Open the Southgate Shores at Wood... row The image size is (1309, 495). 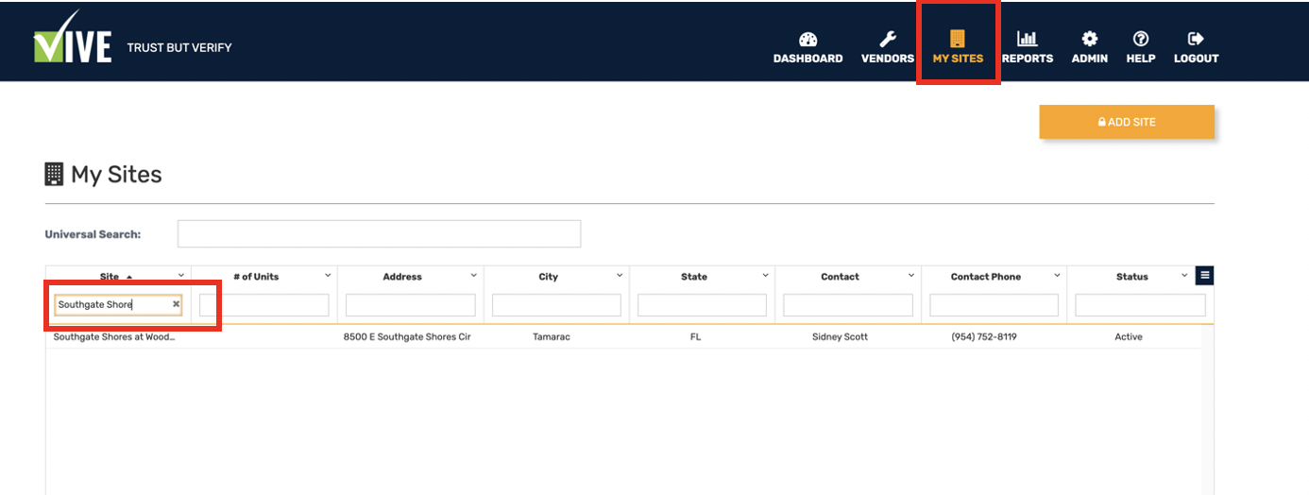point(114,336)
